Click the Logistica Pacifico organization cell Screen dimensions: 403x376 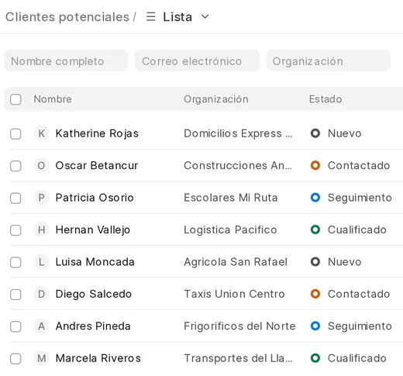coord(230,230)
